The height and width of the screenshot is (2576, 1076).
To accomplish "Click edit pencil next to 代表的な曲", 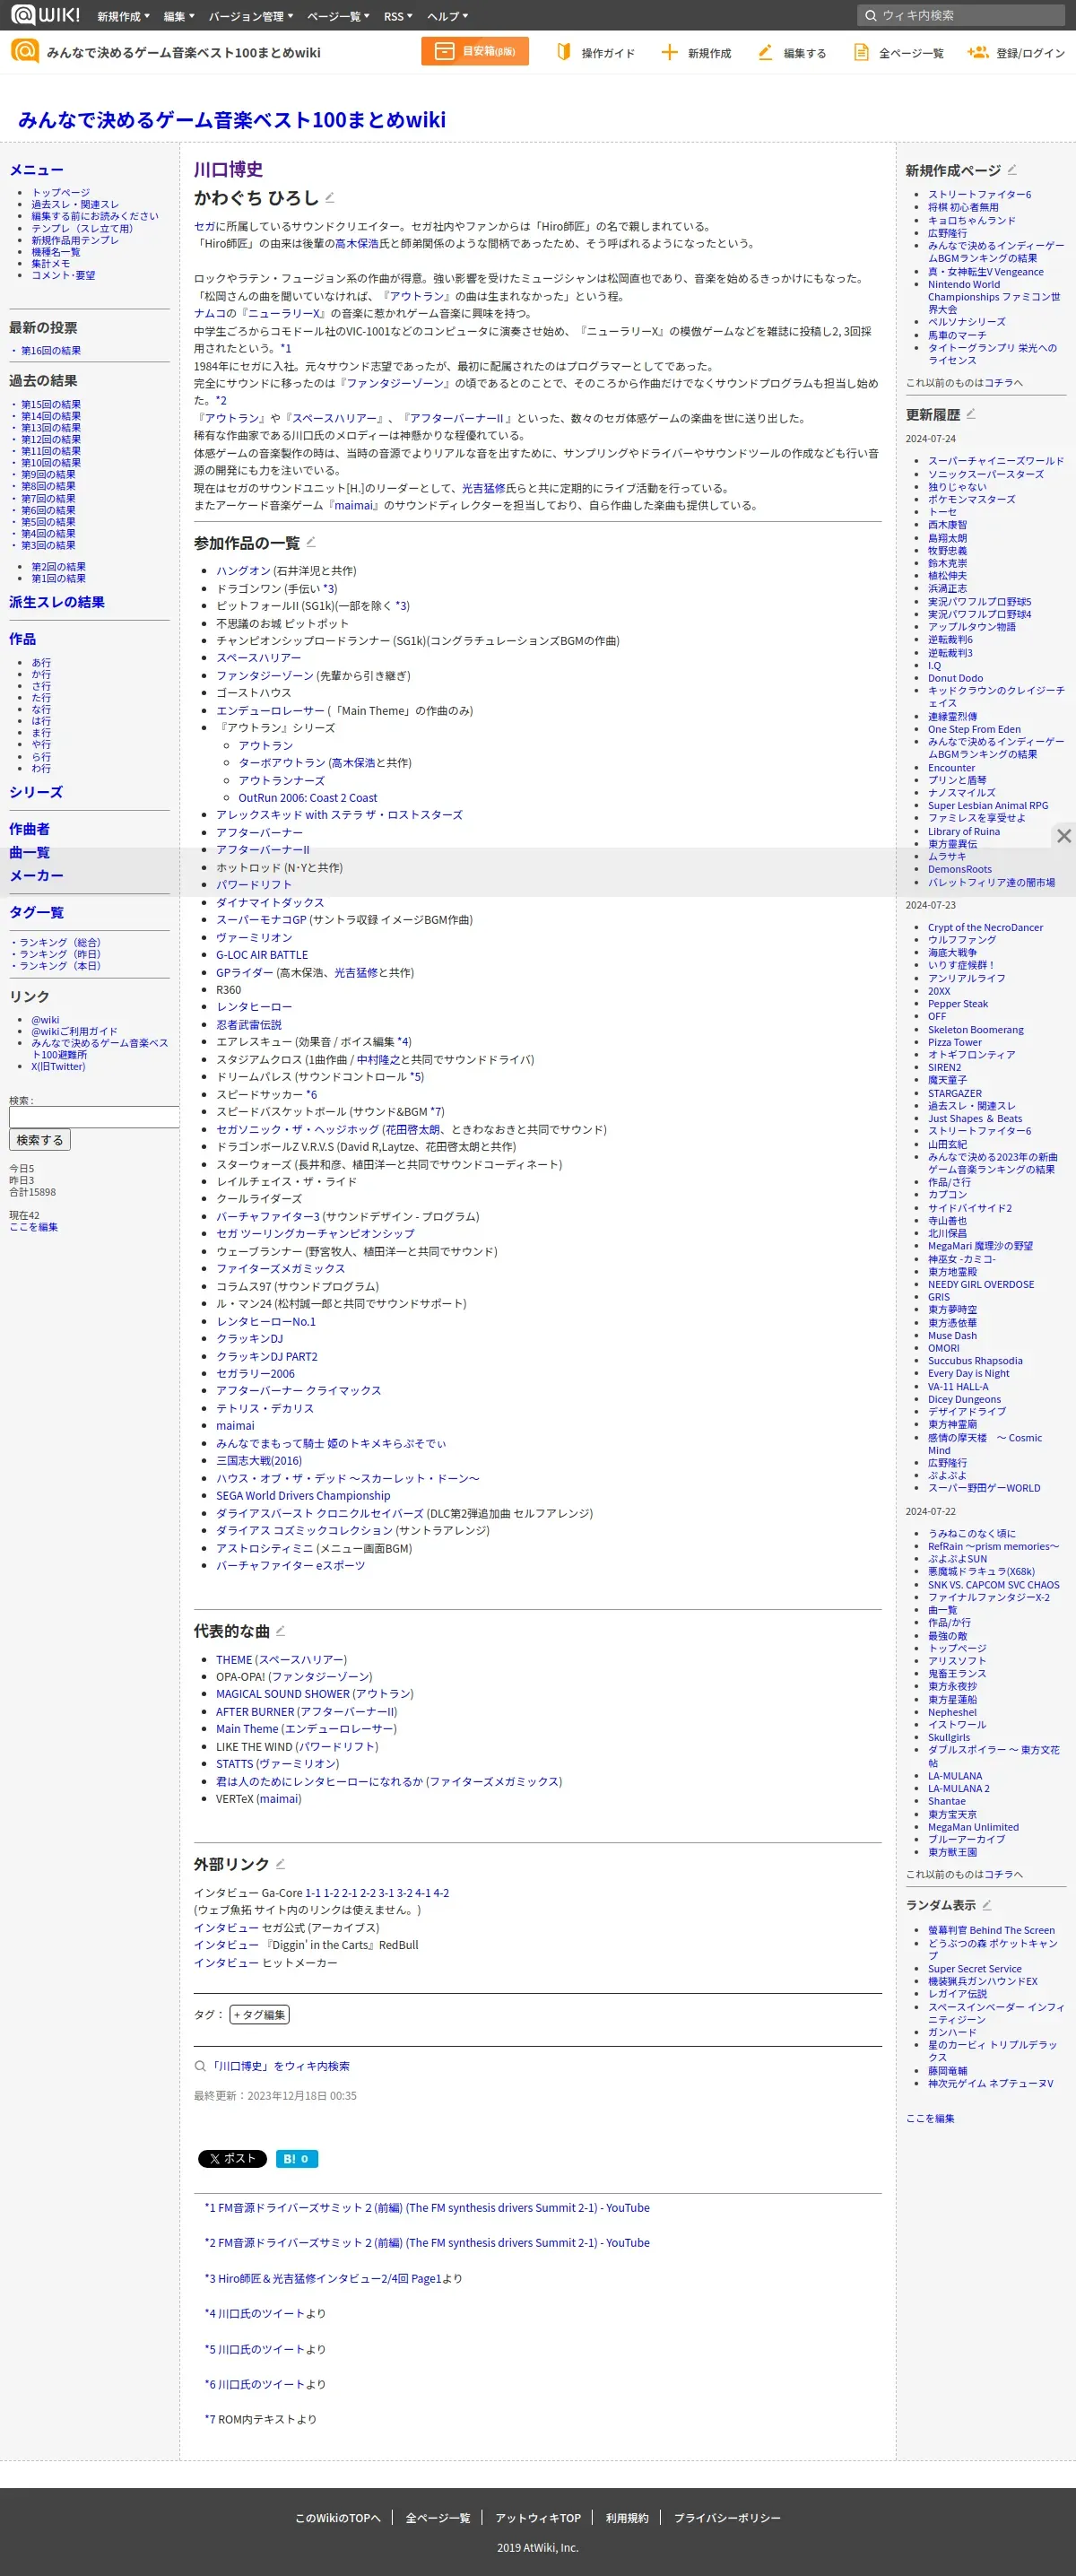I will (x=280, y=1630).
